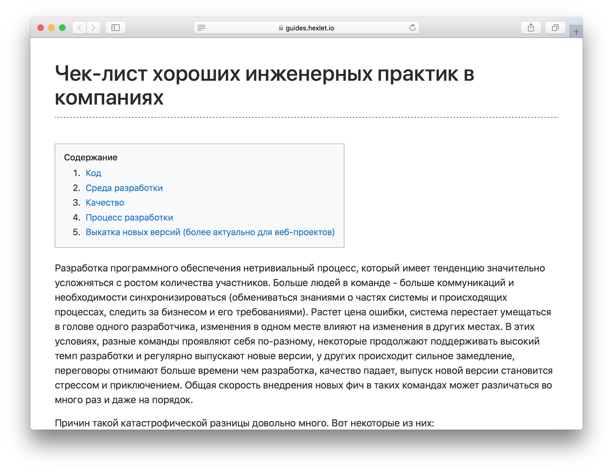Open the 'Среда разработки' contents link

pos(124,188)
